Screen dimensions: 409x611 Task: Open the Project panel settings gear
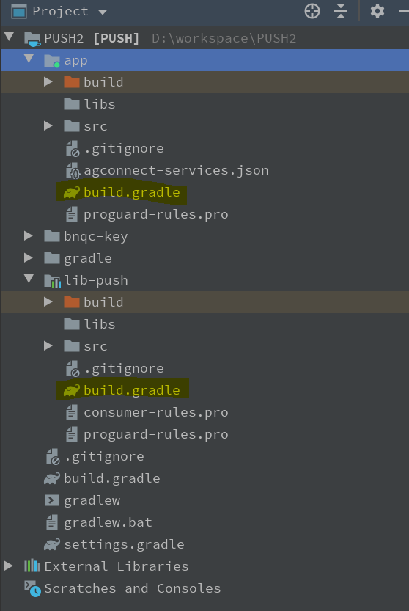tap(377, 11)
